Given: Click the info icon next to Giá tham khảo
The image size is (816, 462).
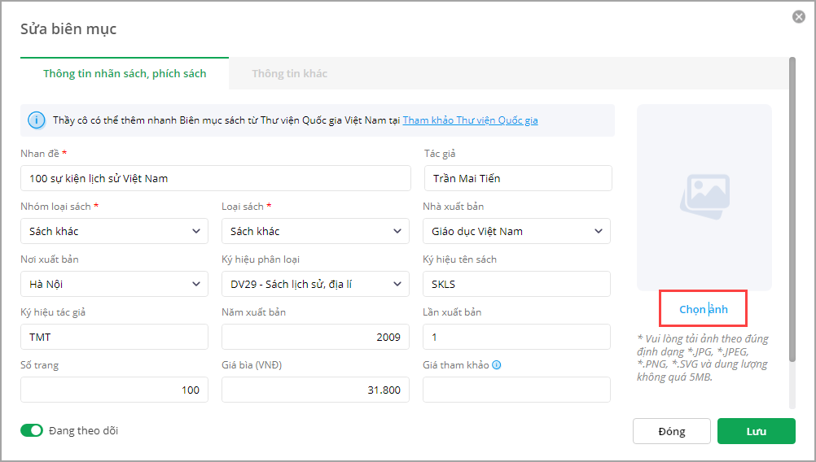Looking at the screenshot, I should (497, 365).
